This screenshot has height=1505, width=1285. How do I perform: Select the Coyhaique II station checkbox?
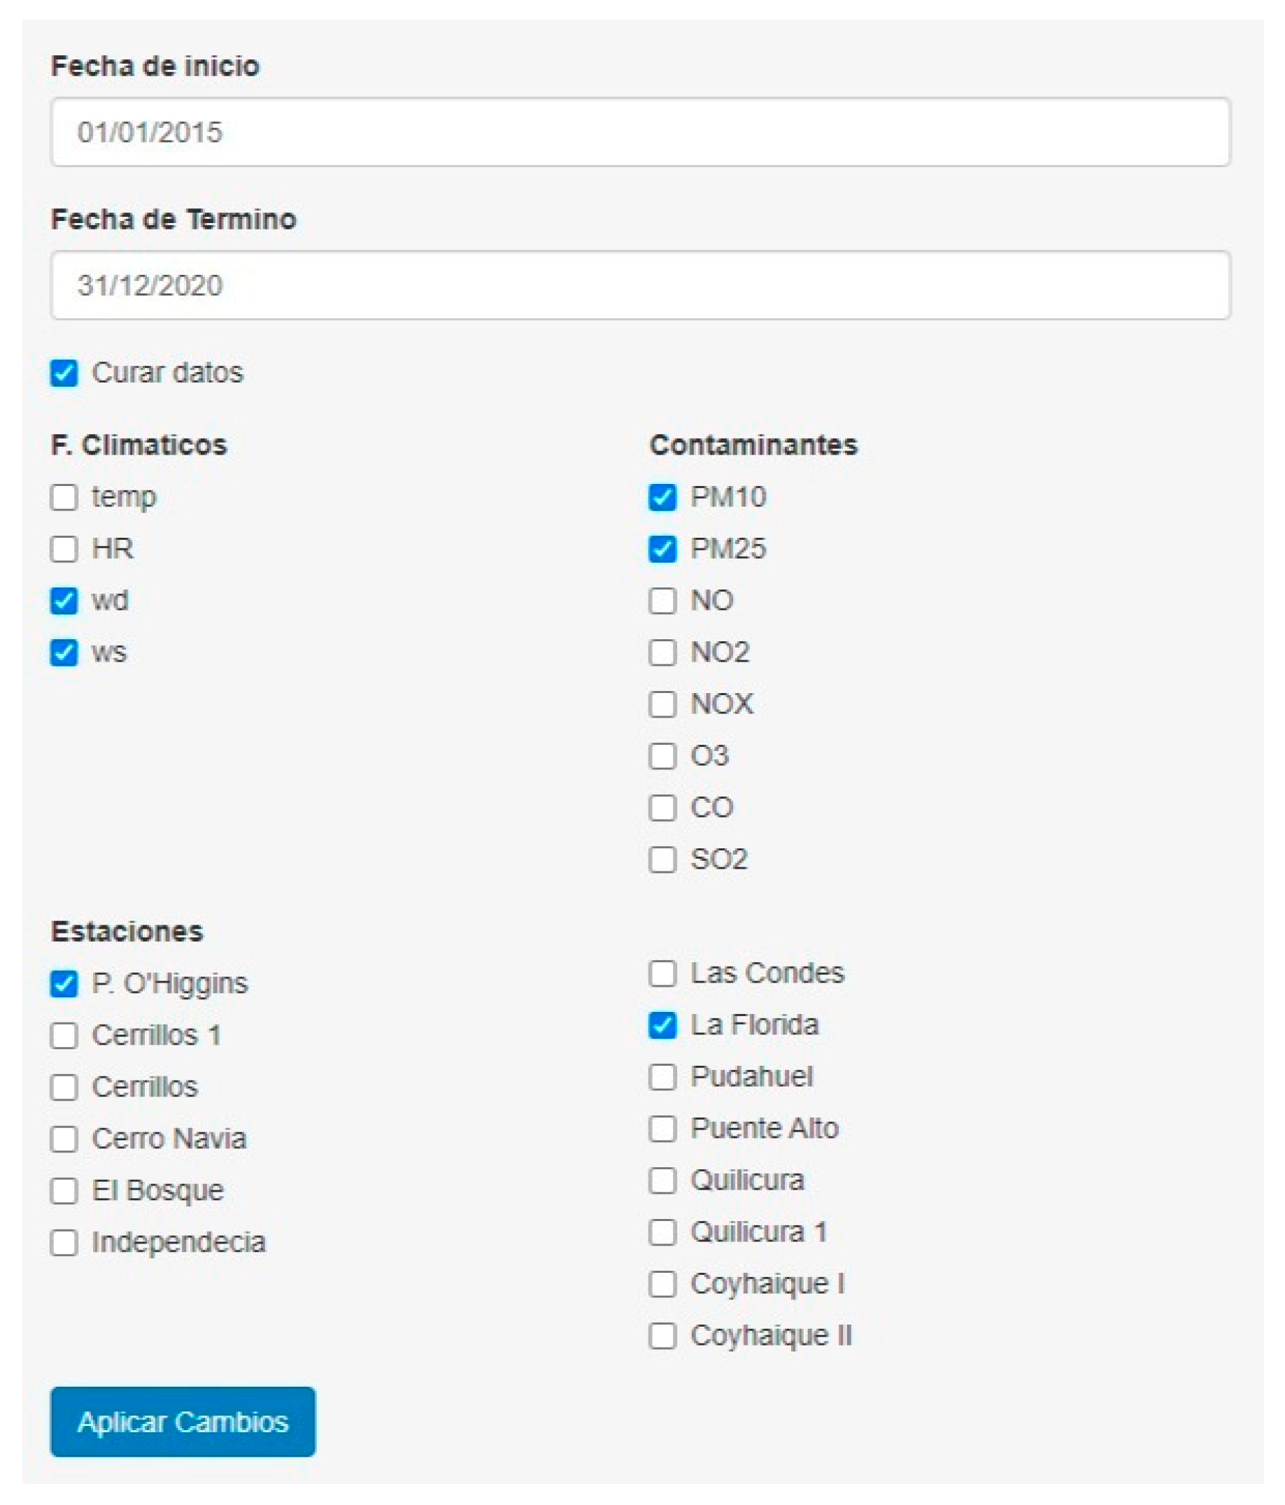[662, 1336]
